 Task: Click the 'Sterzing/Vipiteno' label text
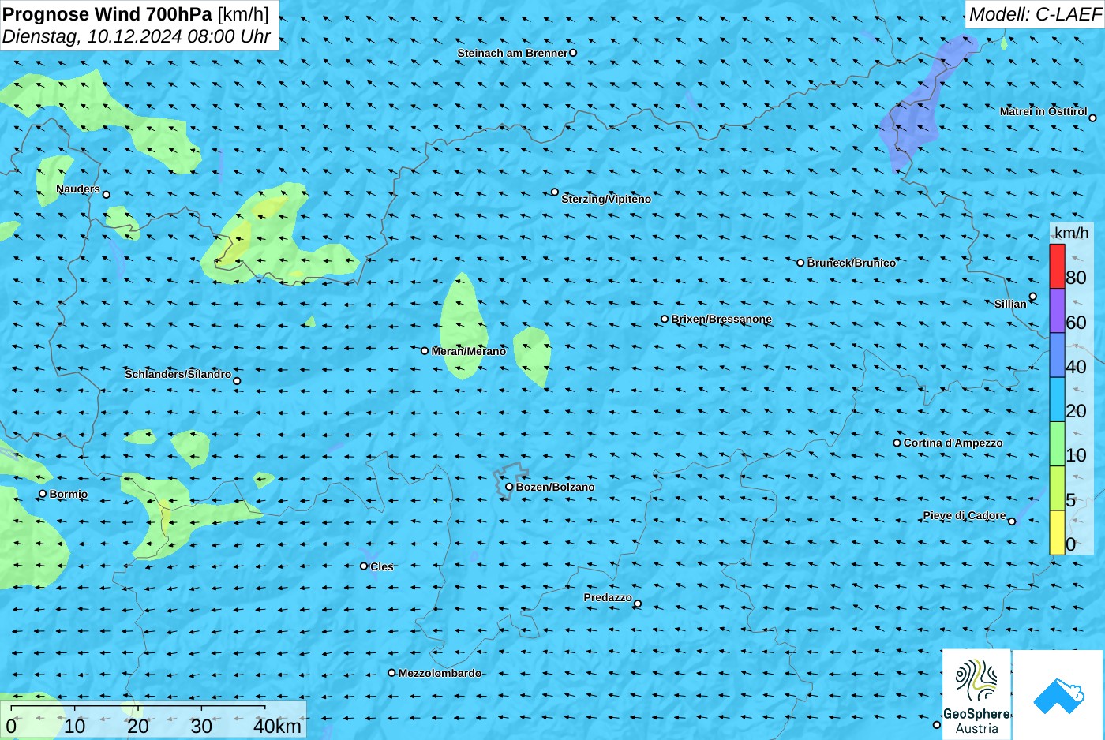pos(606,199)
